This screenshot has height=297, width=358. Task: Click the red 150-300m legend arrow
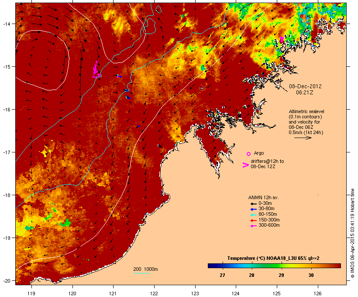click(x=253, y=221)
